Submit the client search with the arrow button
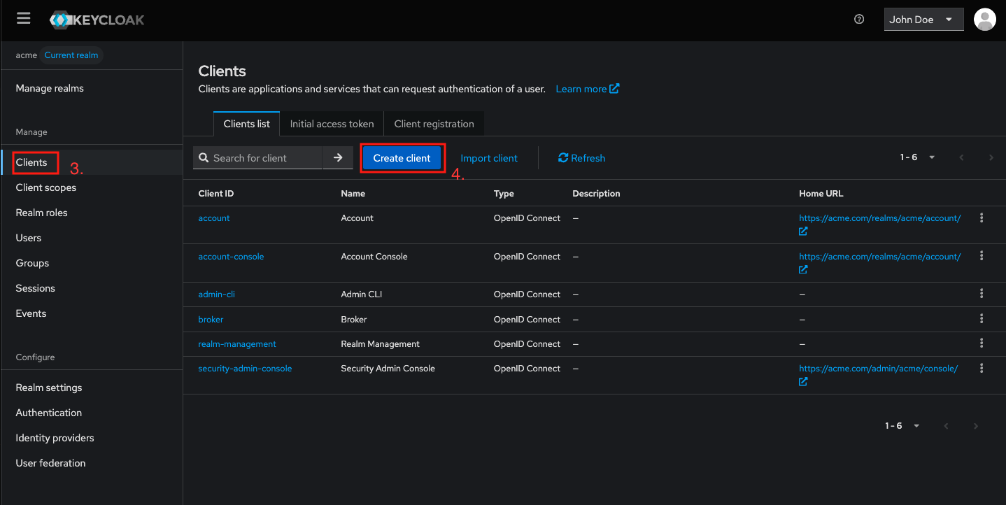 tap(338, 157)
